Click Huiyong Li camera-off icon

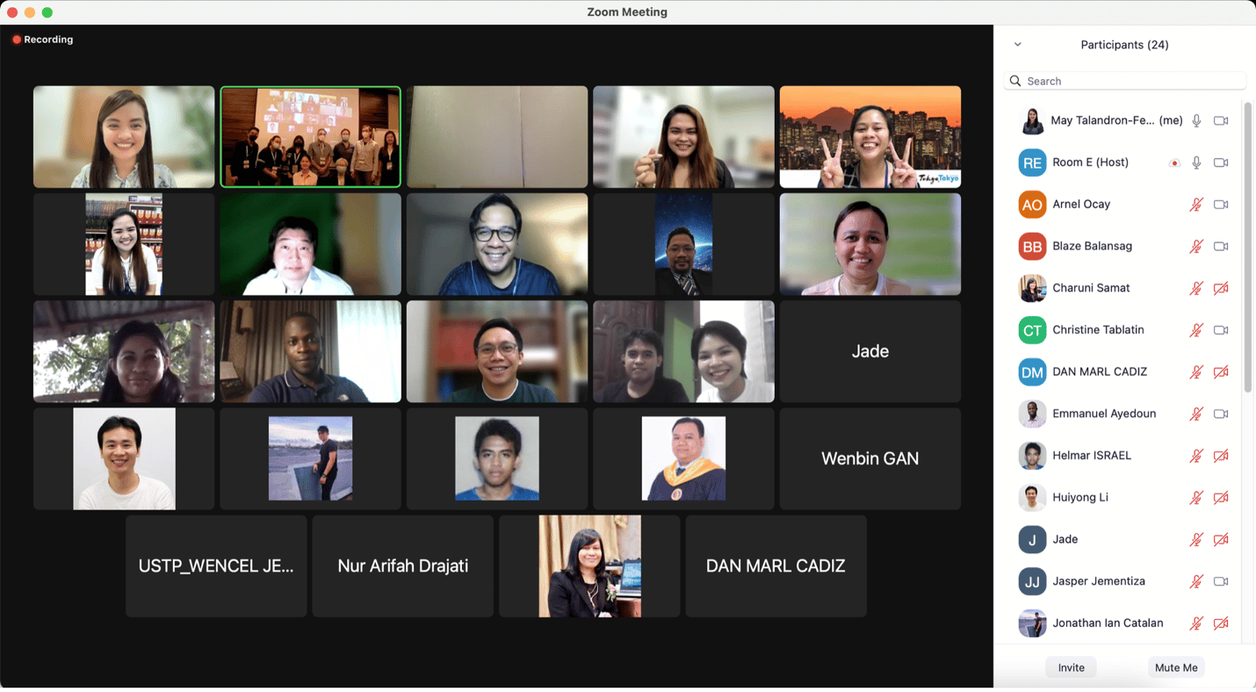1221,498
